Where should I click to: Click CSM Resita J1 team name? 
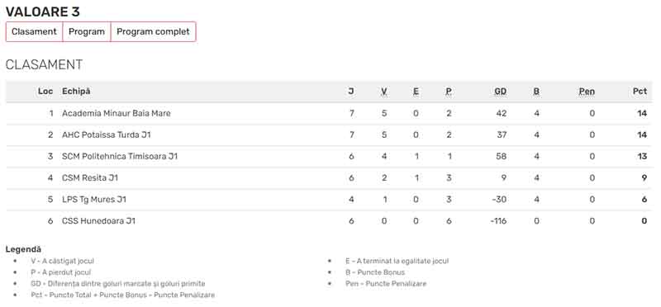click(90, 177)
